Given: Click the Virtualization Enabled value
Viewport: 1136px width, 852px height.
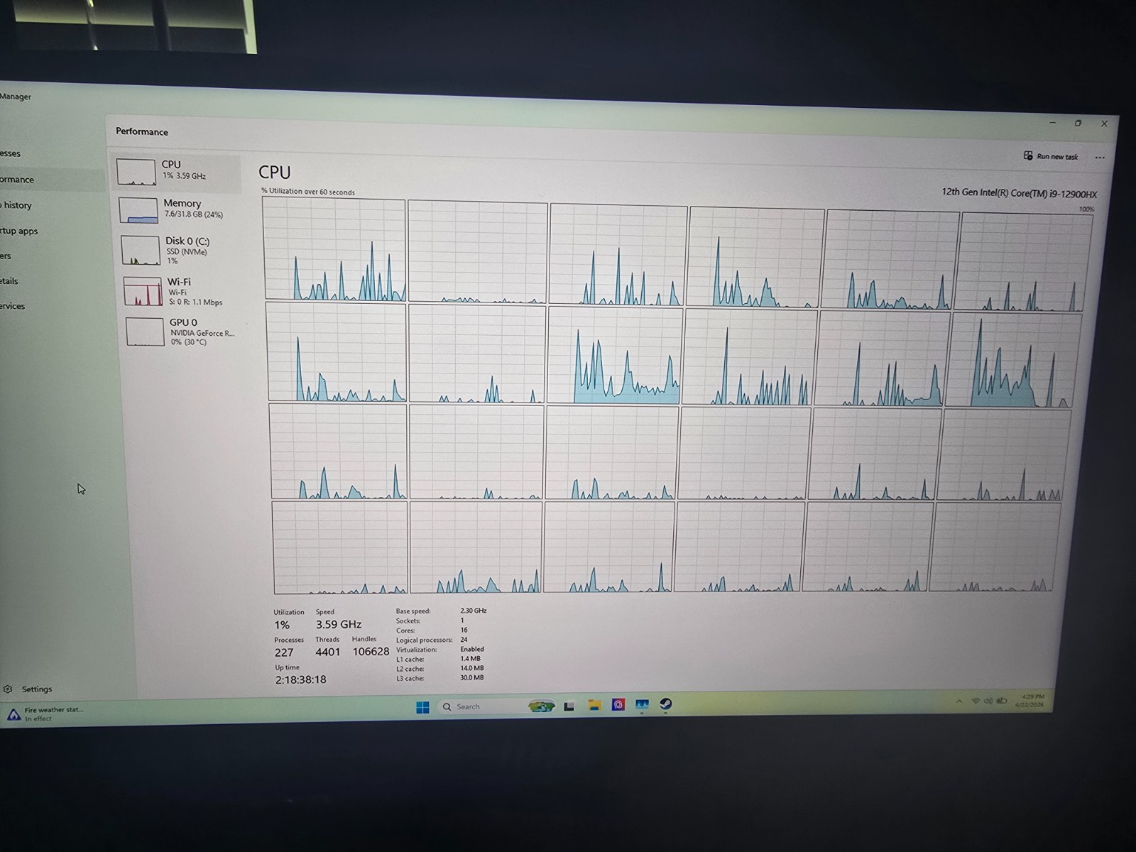Looking at the screenshot, I should 472,649.
